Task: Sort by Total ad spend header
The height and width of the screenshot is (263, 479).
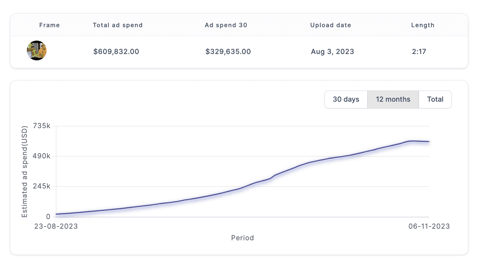Action: (x=118, y=25)
